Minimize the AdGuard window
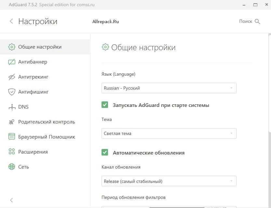271x208 pixels. [244, 5]
